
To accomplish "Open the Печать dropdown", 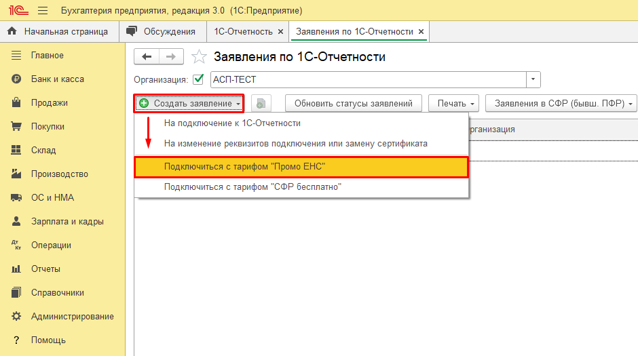I will 453,103.
